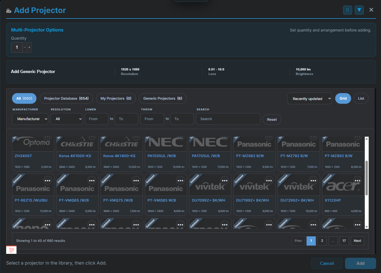Increase the projector quantity with plus
The image size is (381, 273).
click(x=29, y=47)
